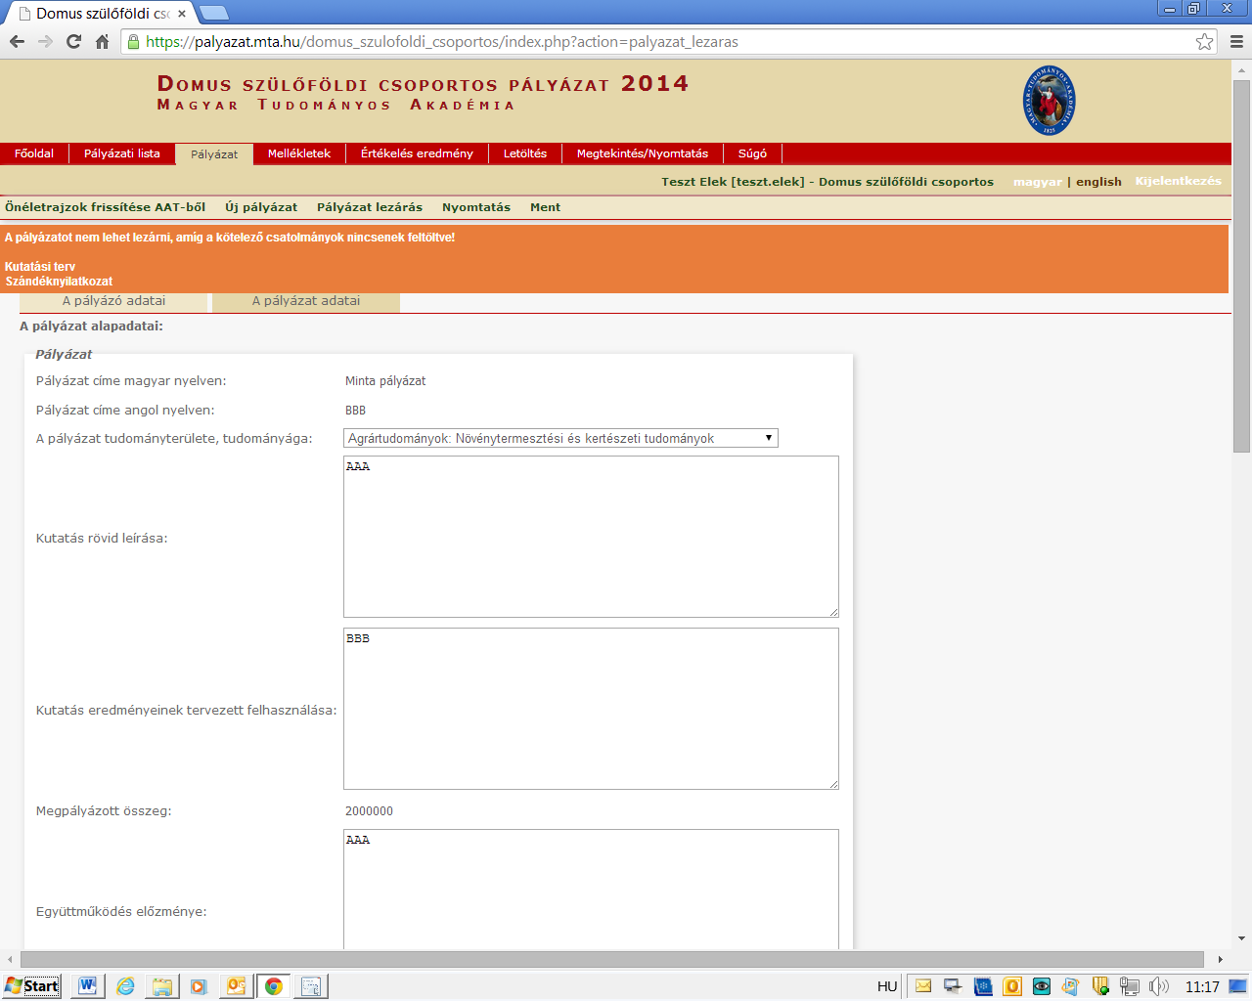
Task: Go to browser home page icon
Action: click(x=102, y=41)
